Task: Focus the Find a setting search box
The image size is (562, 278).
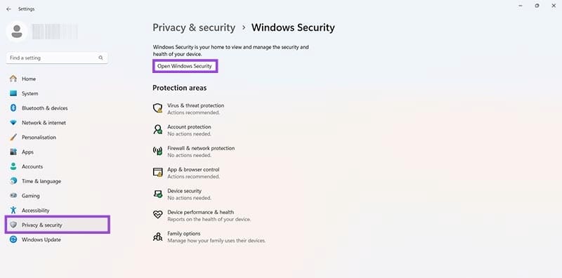Action: (57, 58)
